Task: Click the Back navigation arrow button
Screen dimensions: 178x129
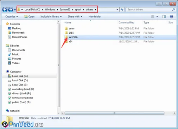Action: click(5, 9)
